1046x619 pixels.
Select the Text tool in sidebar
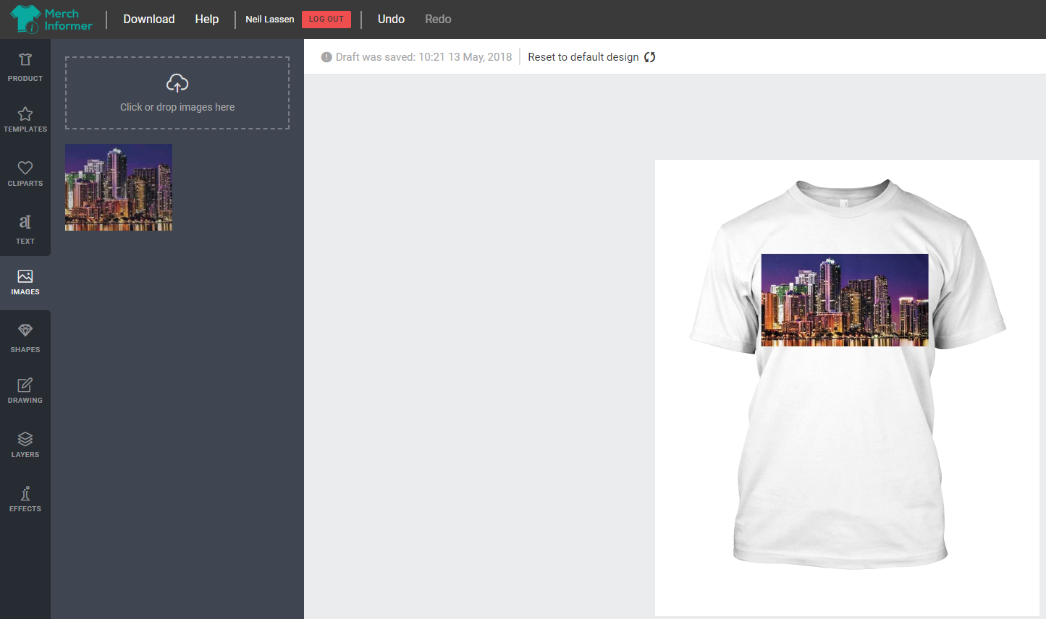coord(25,229)
